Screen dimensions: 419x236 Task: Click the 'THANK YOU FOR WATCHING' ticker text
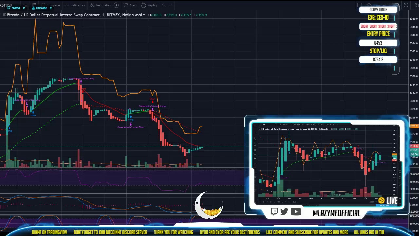(173, 232)
